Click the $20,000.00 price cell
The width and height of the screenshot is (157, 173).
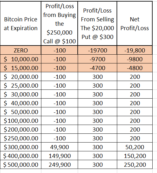point(21,77)
